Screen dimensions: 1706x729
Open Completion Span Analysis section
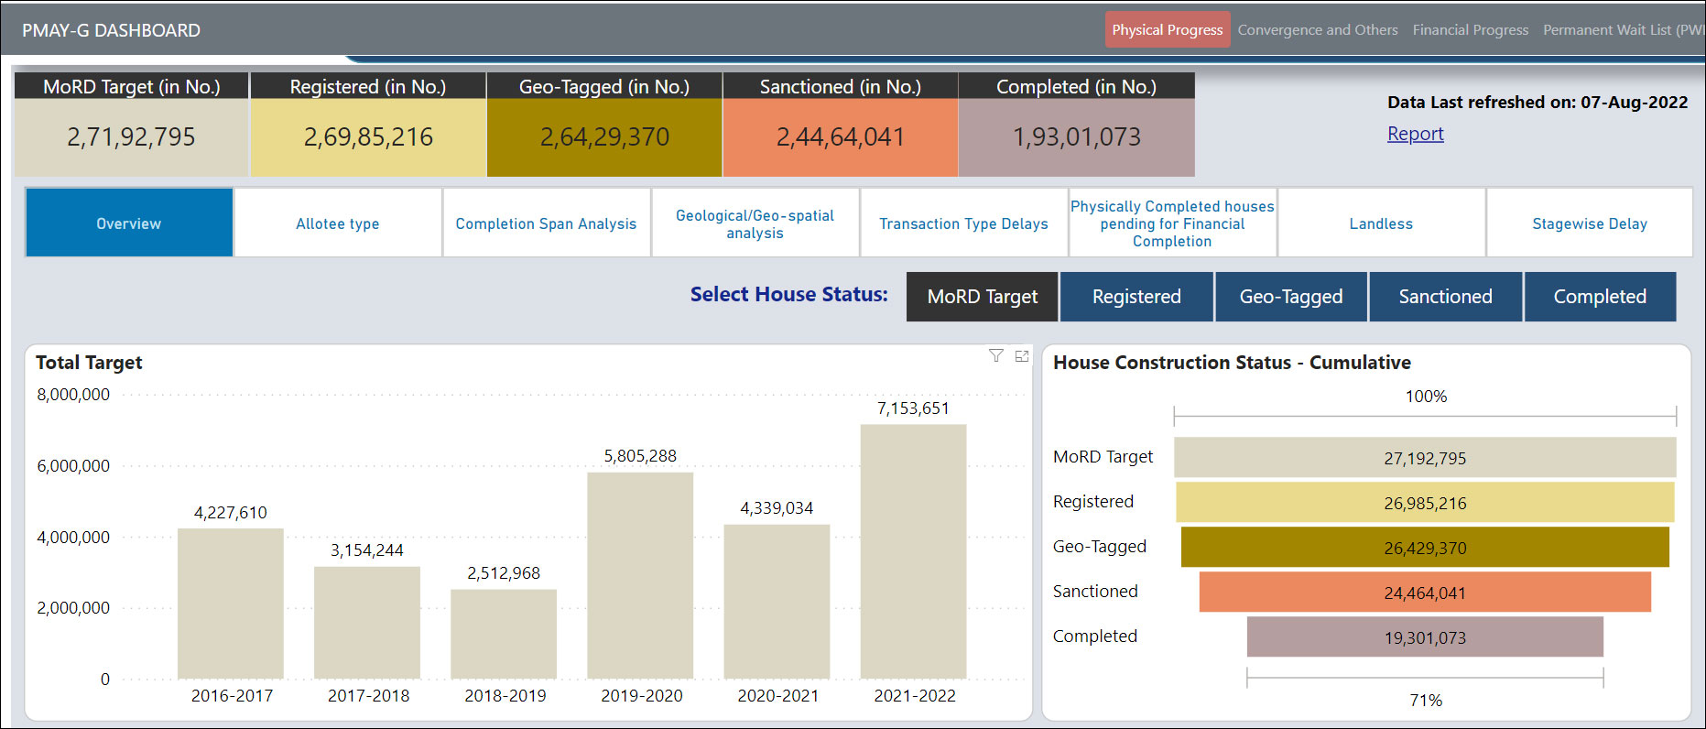coord(546,223)
